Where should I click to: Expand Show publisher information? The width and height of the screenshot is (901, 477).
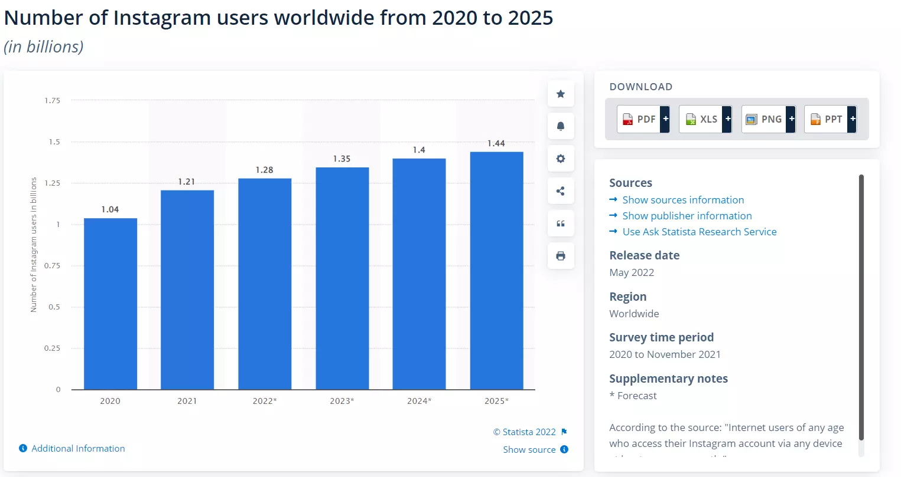tap(687, 216)
